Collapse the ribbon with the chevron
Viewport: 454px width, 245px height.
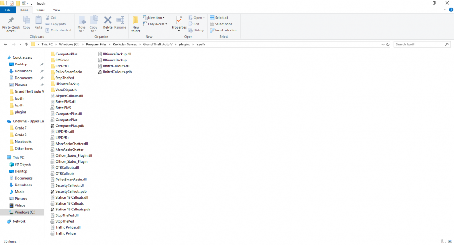click(445, 10)
